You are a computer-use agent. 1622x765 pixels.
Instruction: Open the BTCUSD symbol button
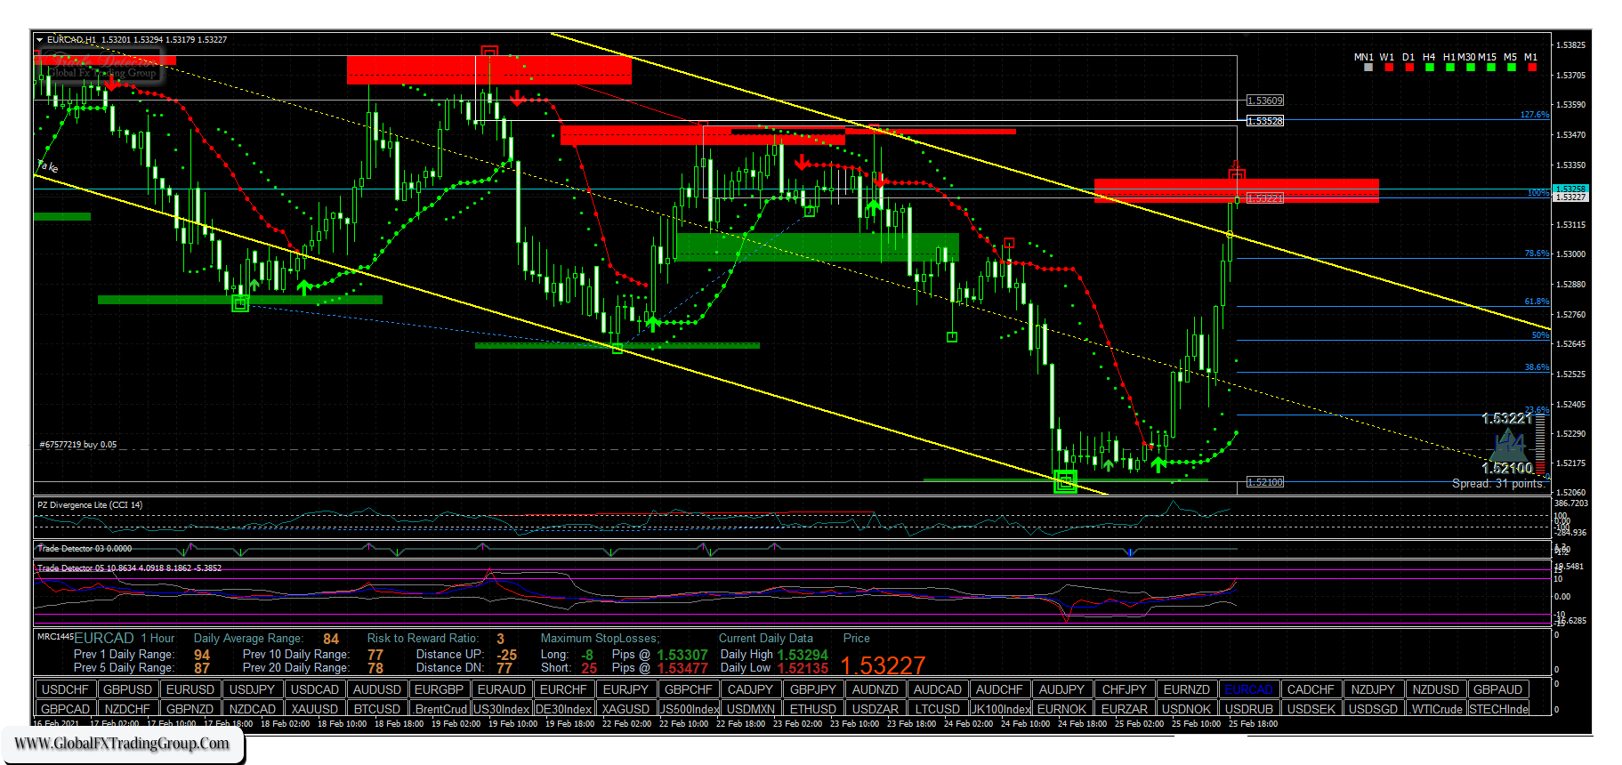pyautogui.click(x=376, y=709)
